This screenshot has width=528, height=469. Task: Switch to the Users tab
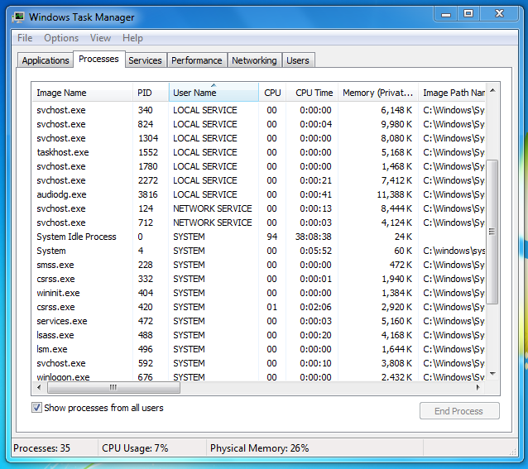click(x=297, y=60)
